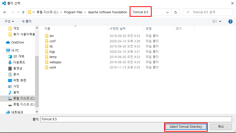Viewport: 236px width, 133px height.
Task: Click sidebar scrollbar down arrow
Action: click(x=37, y=112)
